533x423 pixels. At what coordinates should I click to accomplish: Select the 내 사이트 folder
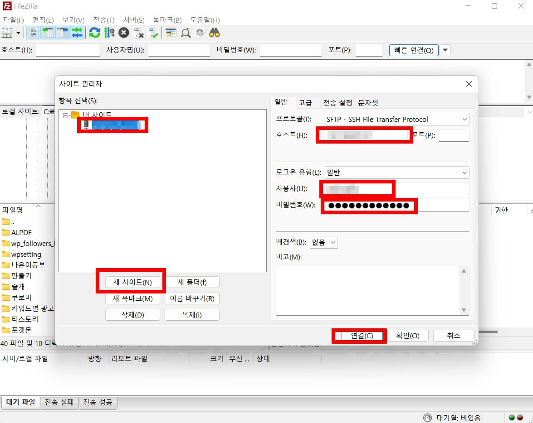(x=97, y=115)
